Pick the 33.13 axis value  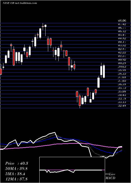(122, 102)
